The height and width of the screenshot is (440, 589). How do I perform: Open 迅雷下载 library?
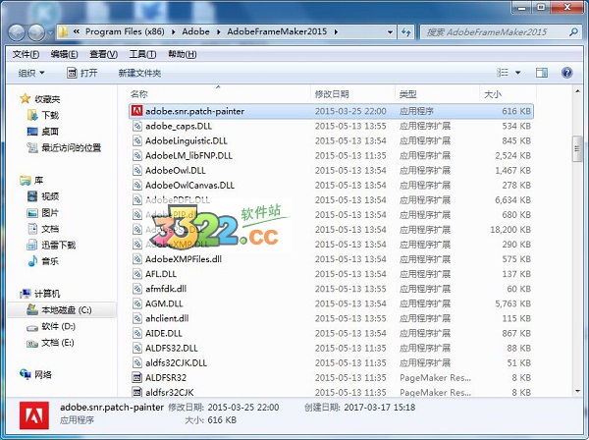tap(51, 245)
